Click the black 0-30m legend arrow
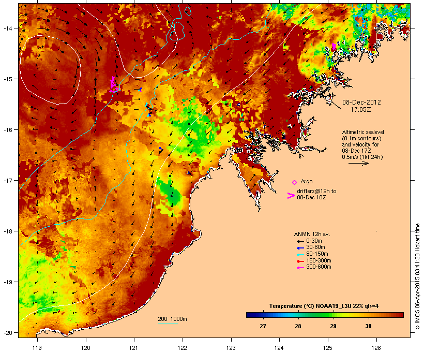The width and height of the screenshot is (424, 352). tap(300, 242)
